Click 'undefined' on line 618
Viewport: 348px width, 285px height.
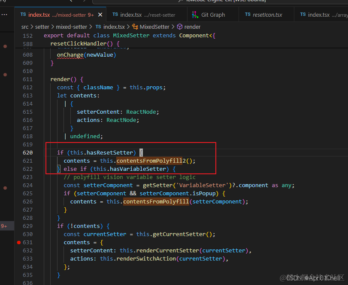tap(85, 136)
